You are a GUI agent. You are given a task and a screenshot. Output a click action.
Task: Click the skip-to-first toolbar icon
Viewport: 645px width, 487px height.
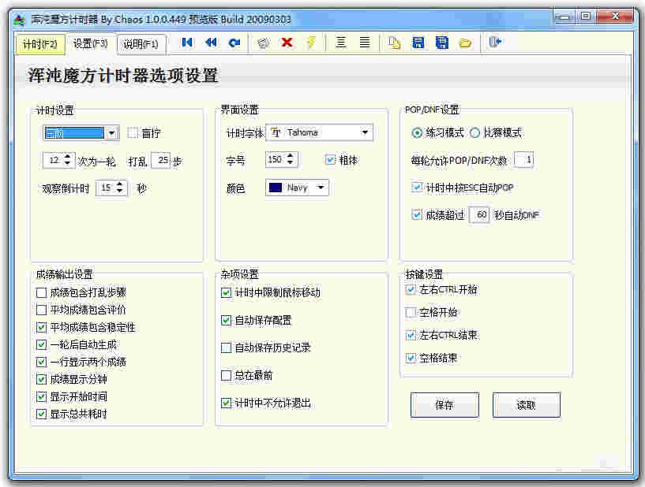(187, 43)
